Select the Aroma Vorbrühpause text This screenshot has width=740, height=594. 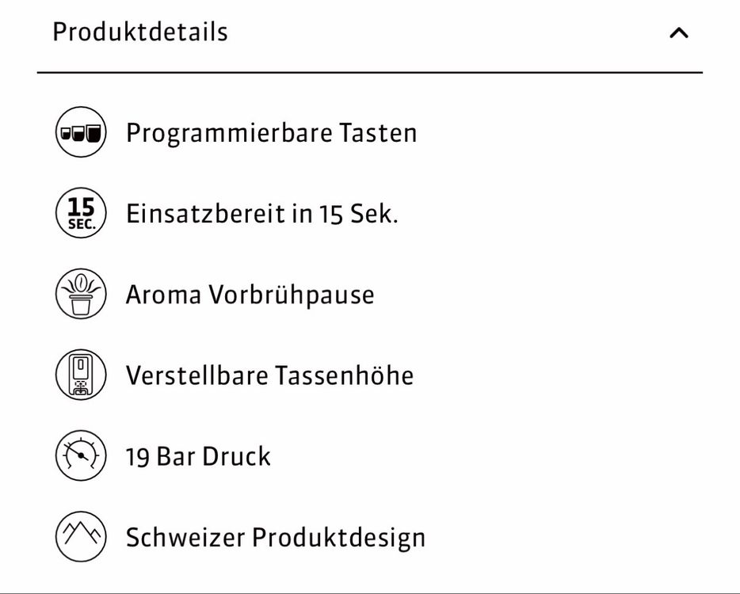[x=250, y=296]
